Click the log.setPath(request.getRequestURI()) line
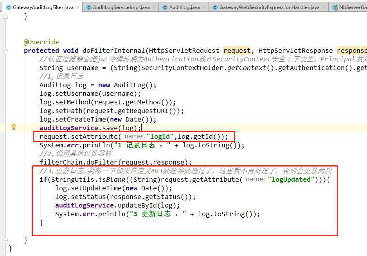Viewport: 367px width, 256px height. 112,111
